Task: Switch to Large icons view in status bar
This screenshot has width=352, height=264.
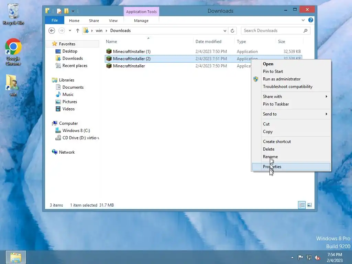Action: [309, 205]
